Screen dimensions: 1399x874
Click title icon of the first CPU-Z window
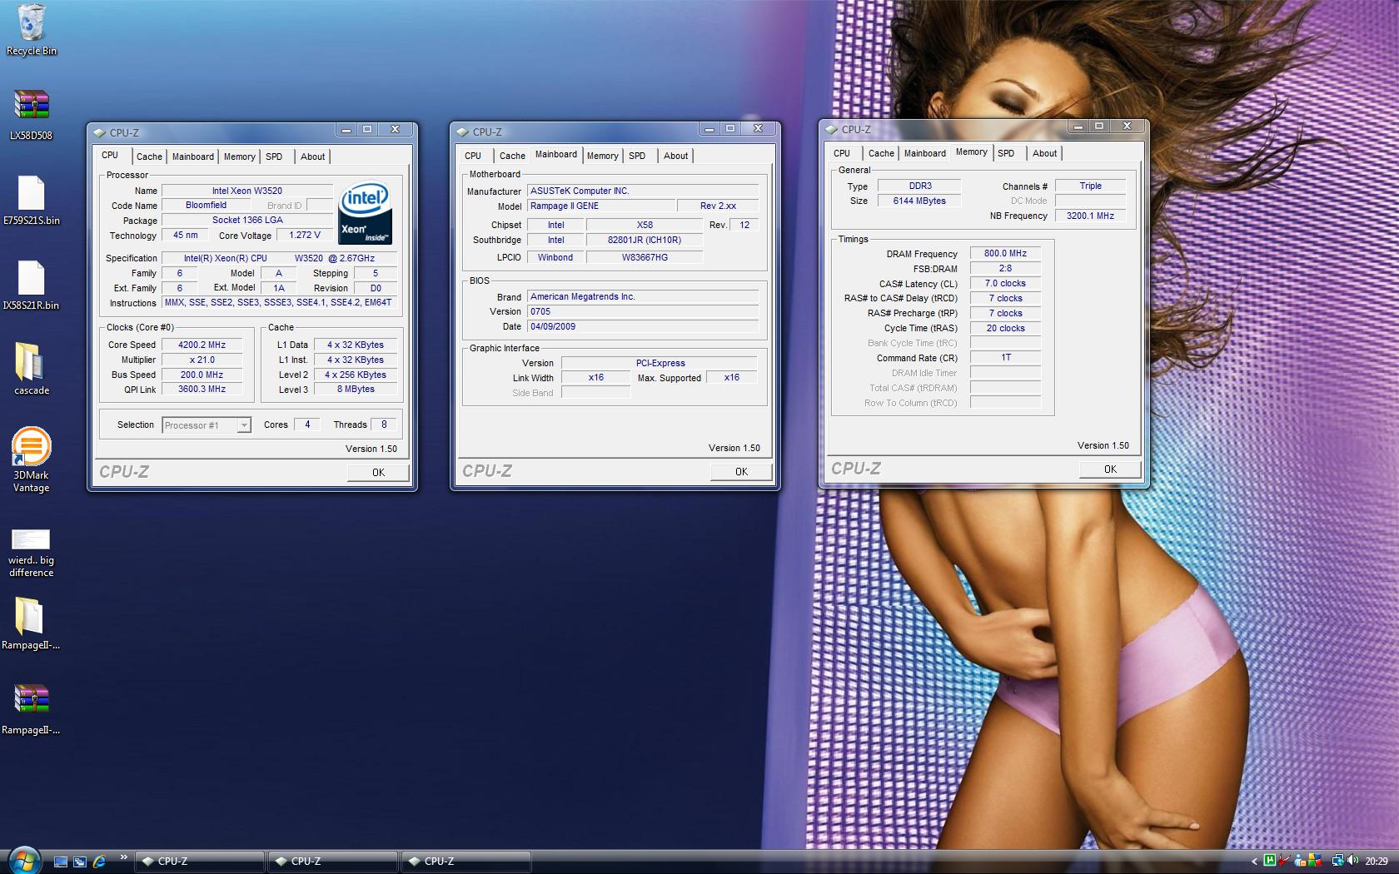(x=100, y=132)
